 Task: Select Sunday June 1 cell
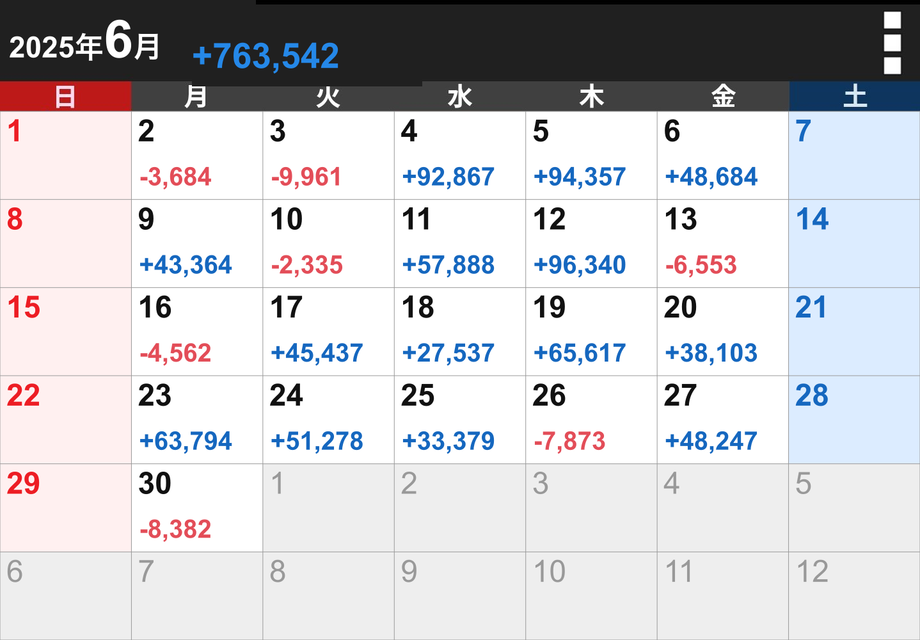click(66, 156)
